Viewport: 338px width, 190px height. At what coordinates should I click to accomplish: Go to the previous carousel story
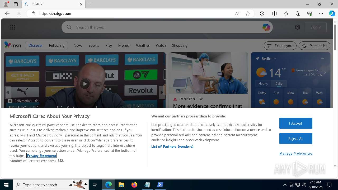[8, 92]
